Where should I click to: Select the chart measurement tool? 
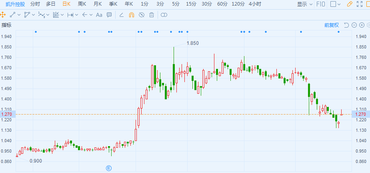tap(56, 15)
